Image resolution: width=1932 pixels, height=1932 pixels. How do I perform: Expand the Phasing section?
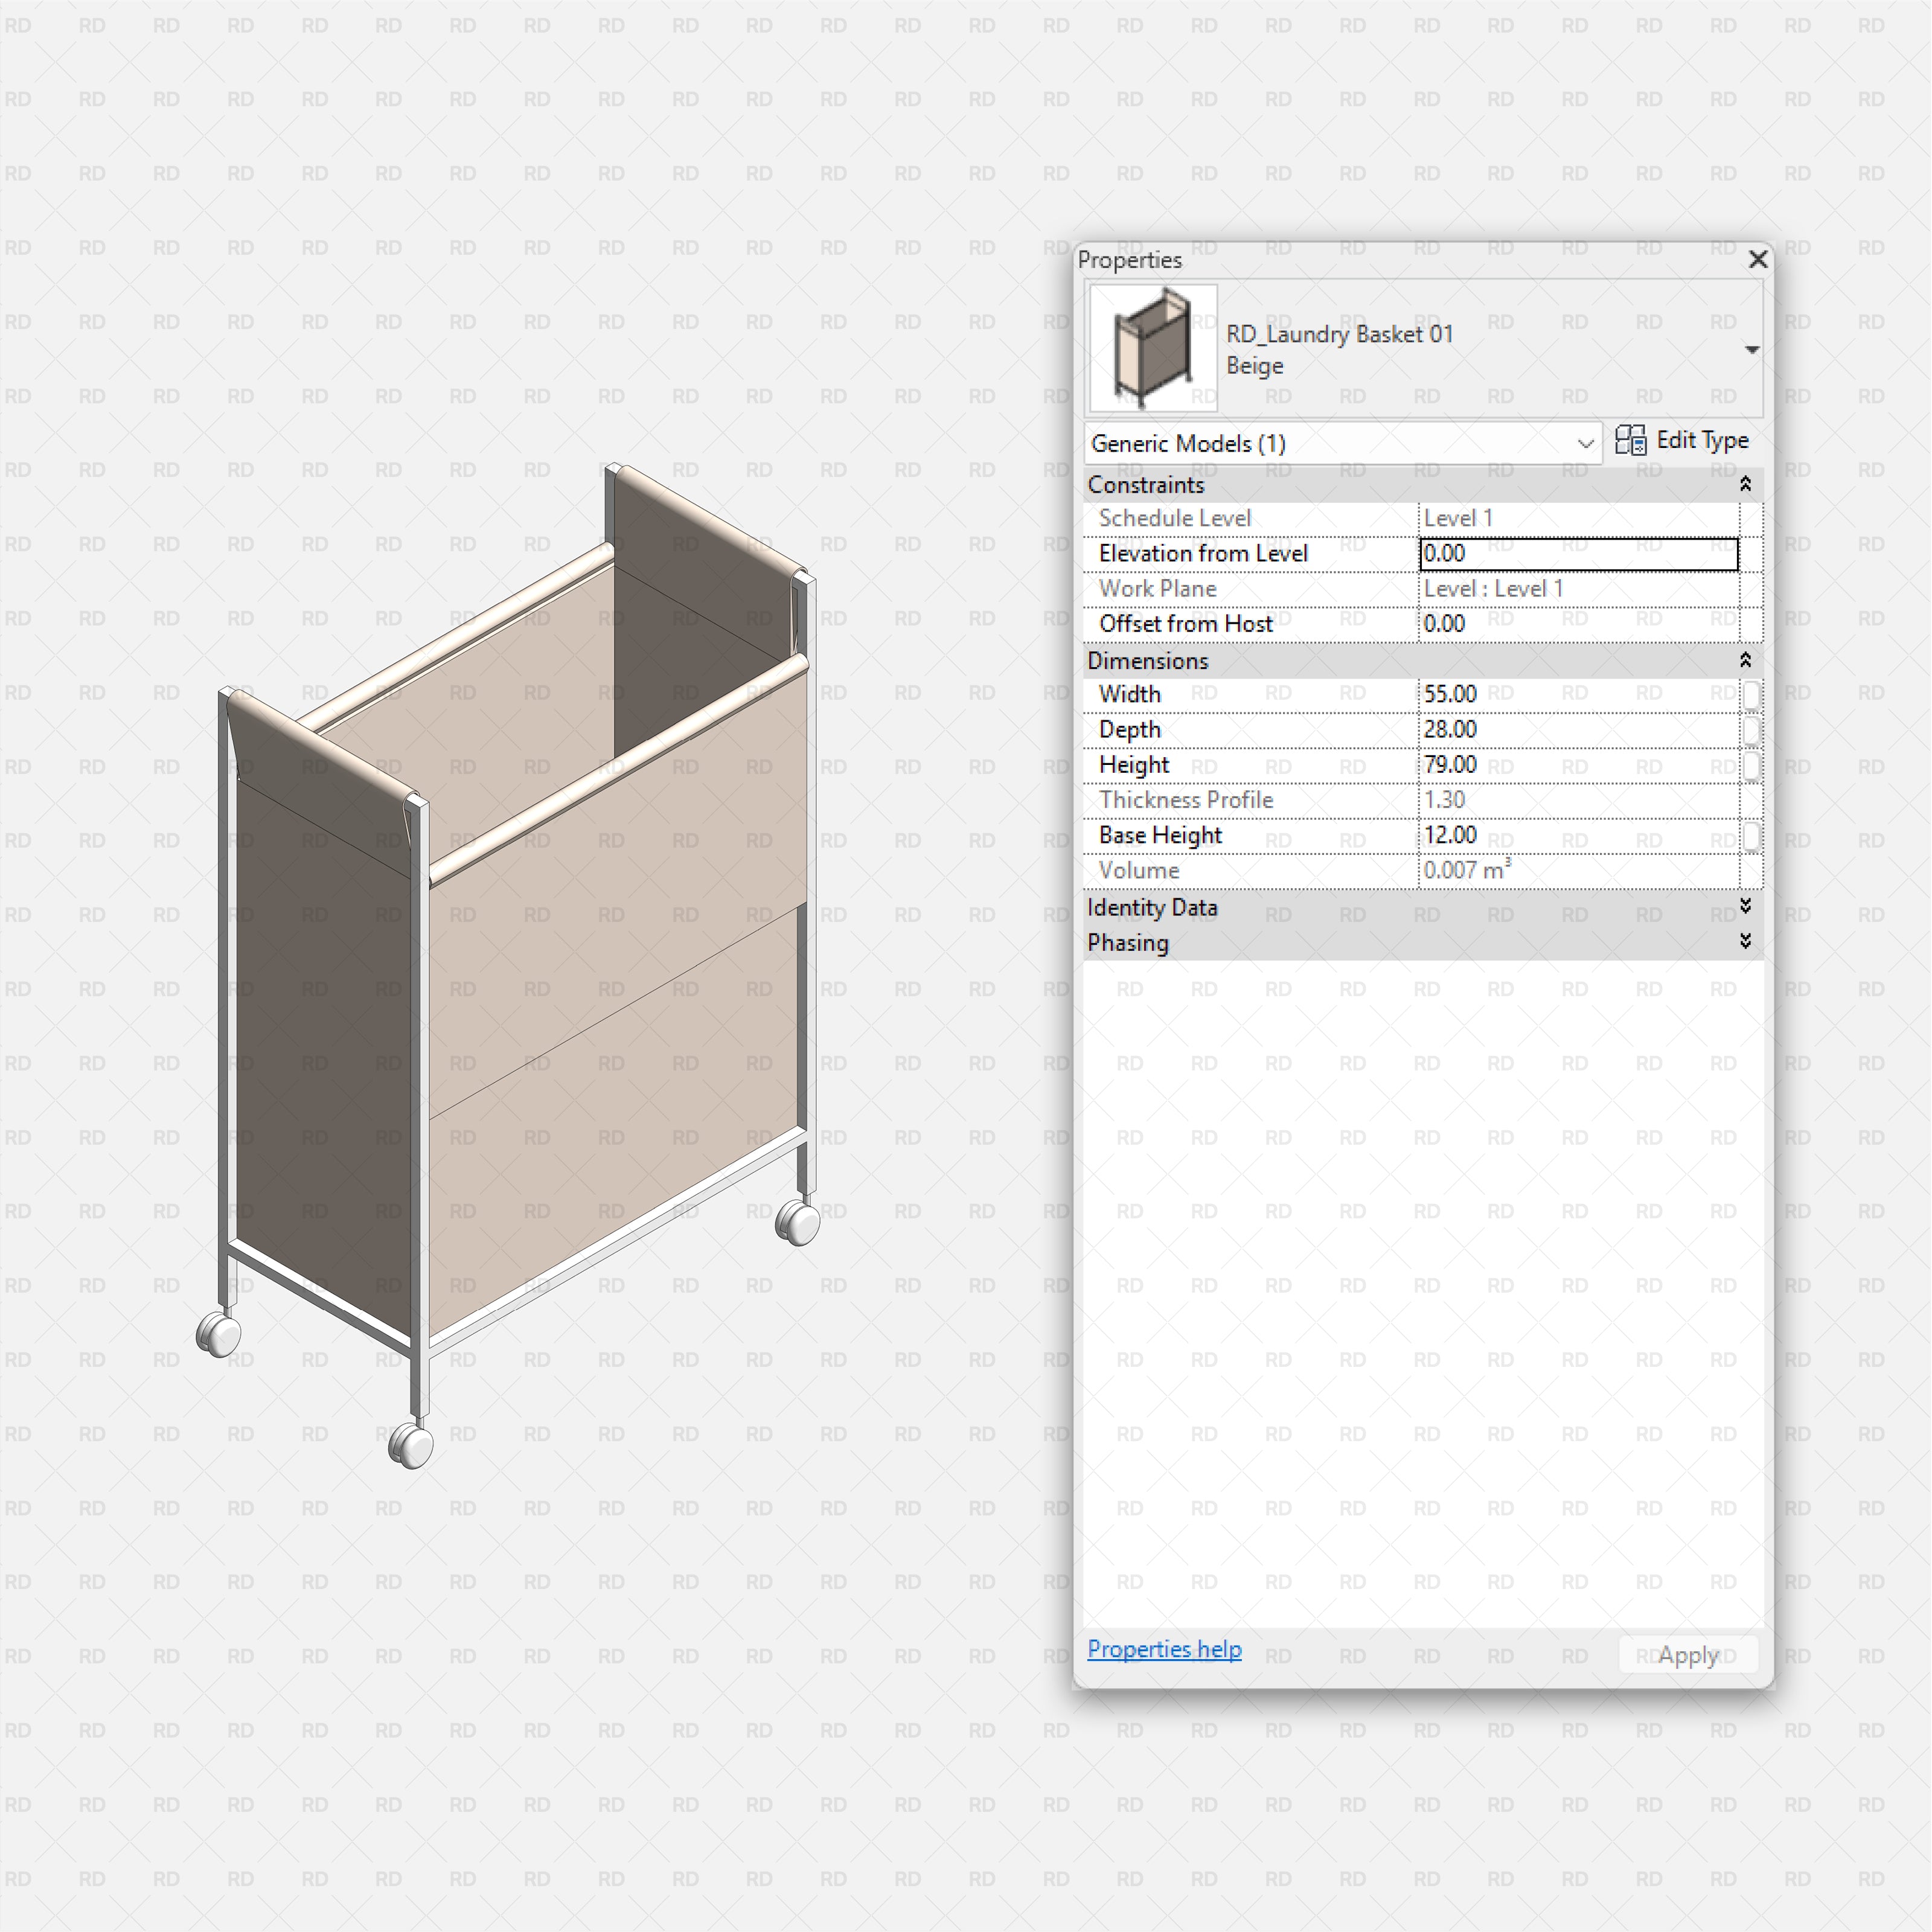click(1745, 941)
